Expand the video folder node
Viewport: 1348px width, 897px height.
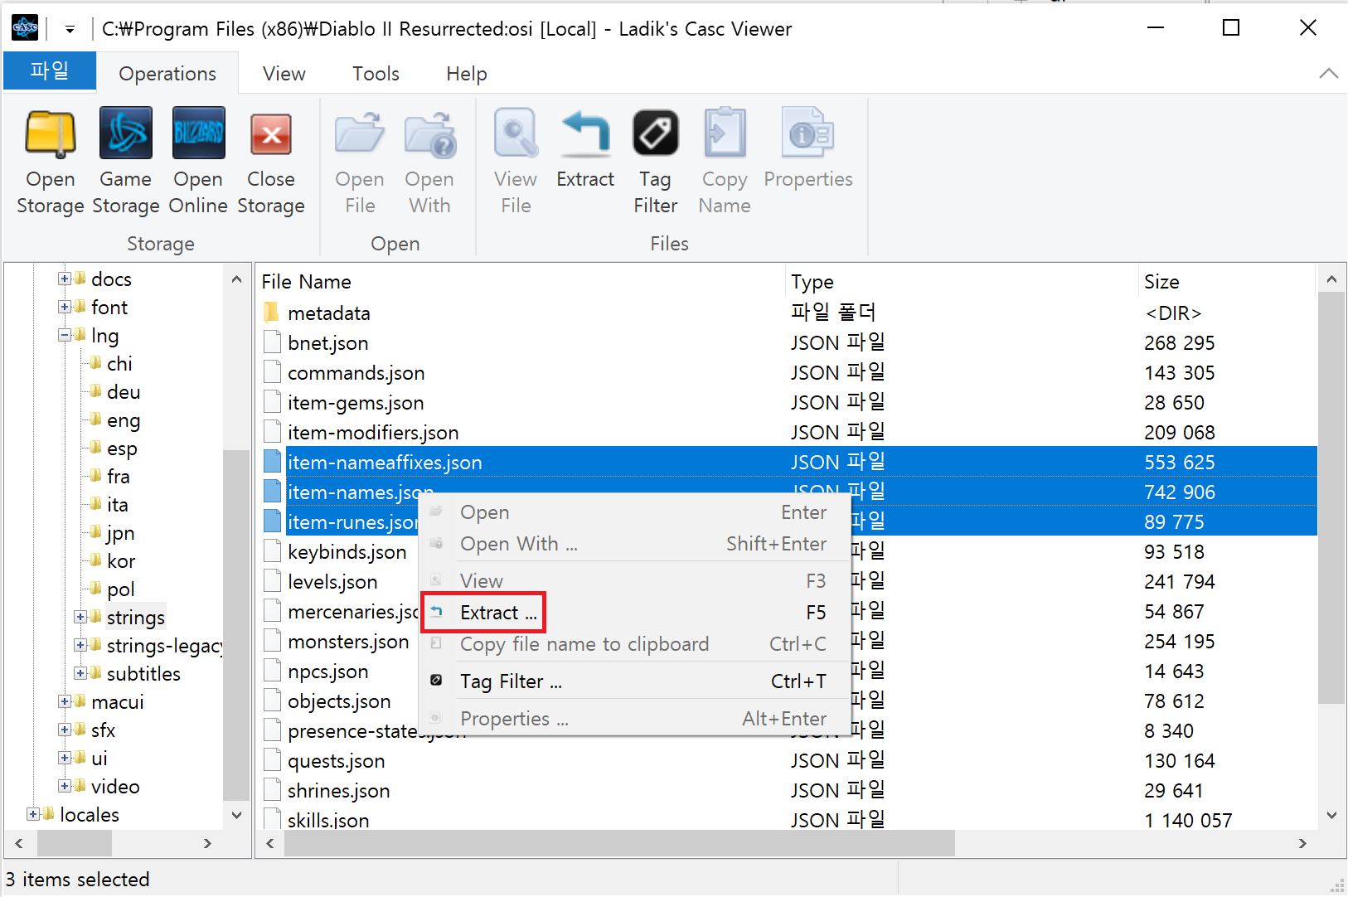(64, 786)
